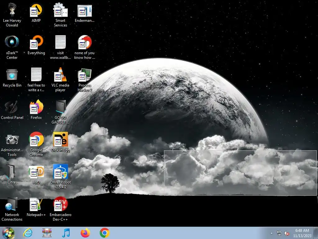318x239 pixels.
Task: Select 'feel free to write a r...' file
Action: [36, 79]
